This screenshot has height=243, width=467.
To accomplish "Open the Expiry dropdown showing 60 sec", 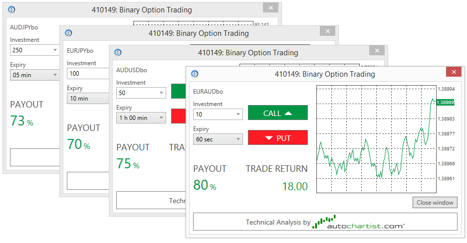I will [x=218, y=139].
